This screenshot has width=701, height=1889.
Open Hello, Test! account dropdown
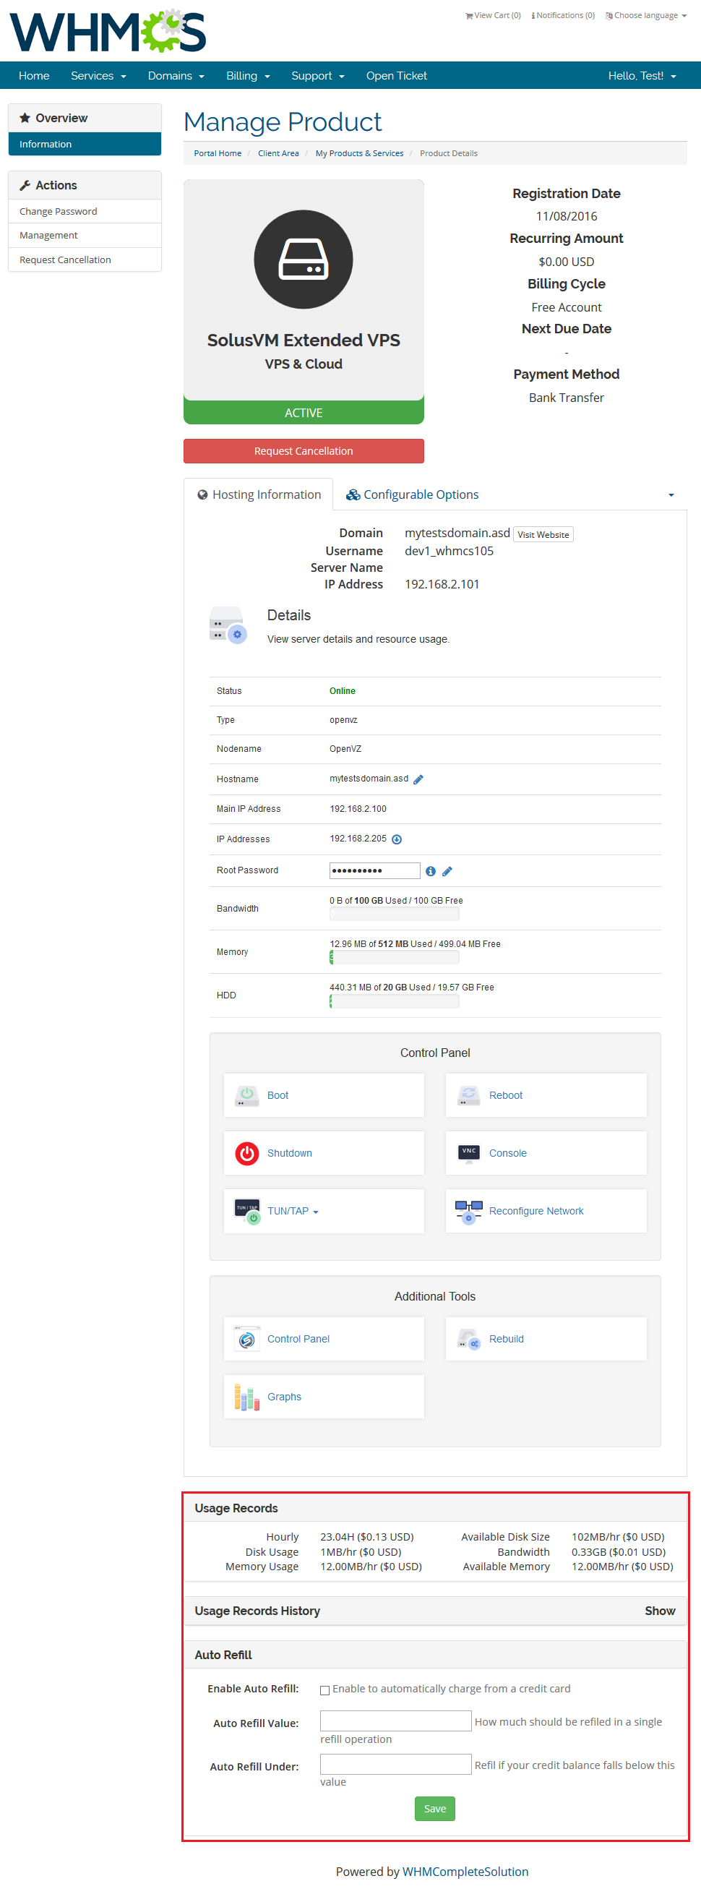tap(642, 75)
